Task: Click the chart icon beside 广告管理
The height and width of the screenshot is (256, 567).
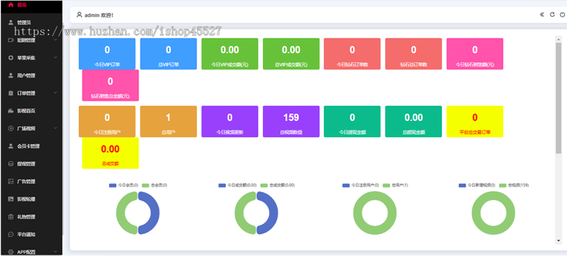Action: coord(10,181)
